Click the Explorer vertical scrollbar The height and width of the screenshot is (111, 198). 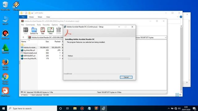[x=181, y=59]
